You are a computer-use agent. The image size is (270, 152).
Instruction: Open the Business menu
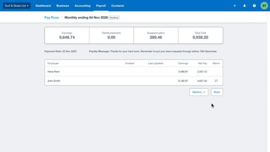63,5
